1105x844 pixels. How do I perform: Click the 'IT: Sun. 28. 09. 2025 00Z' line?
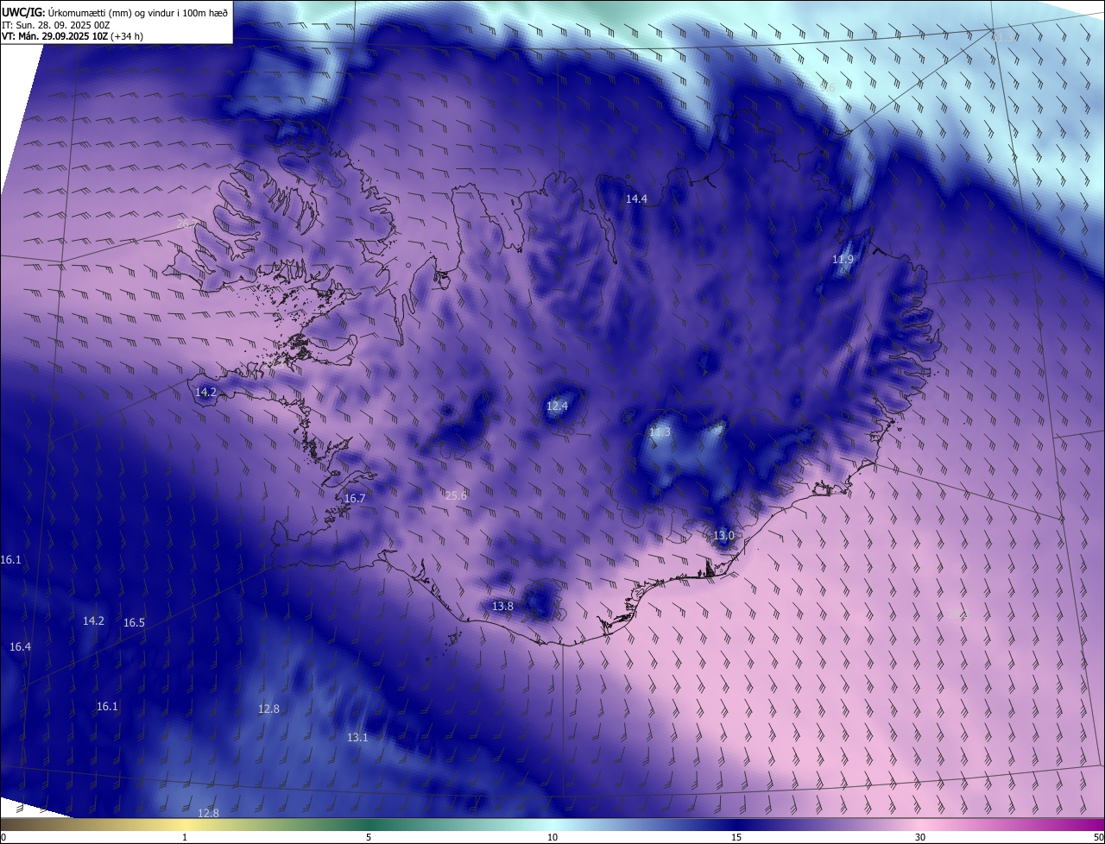[x=55, y=25]
